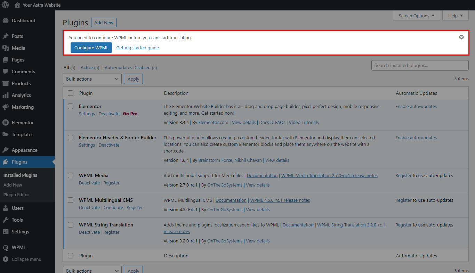Click the Collapse menu arrow icon

point(5,259)
